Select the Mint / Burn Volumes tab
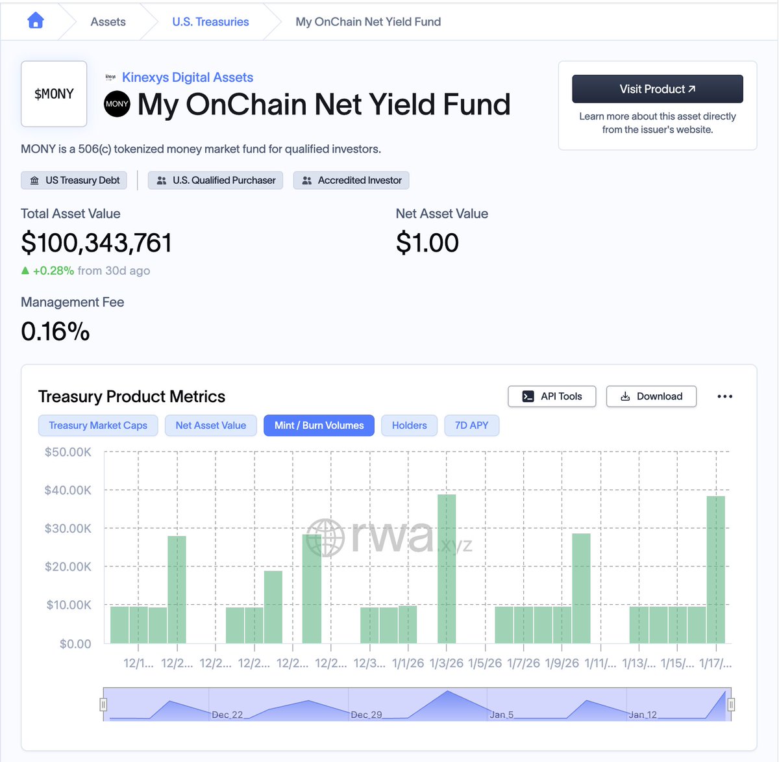Screen dimensions: 779x762 [319, 425]
